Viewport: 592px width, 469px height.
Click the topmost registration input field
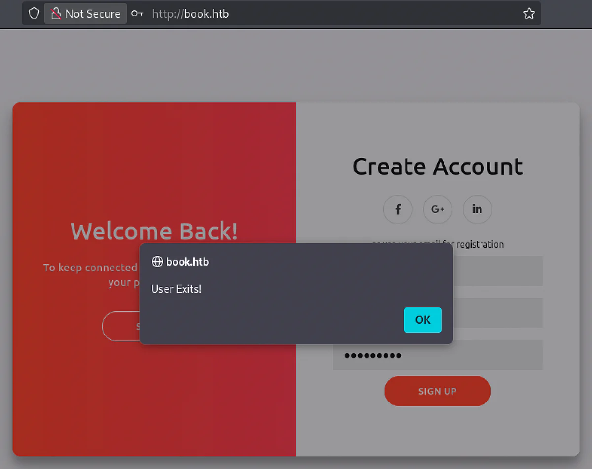point(498,271)
